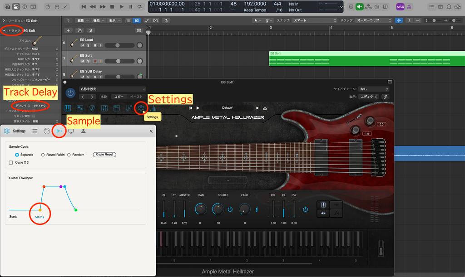Click the add track plus icon
465x277 pixels.
pos(68,30)
